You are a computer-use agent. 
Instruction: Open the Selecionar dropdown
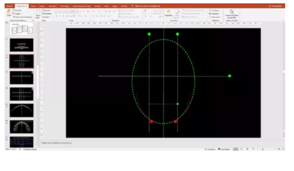coord(215,16)
